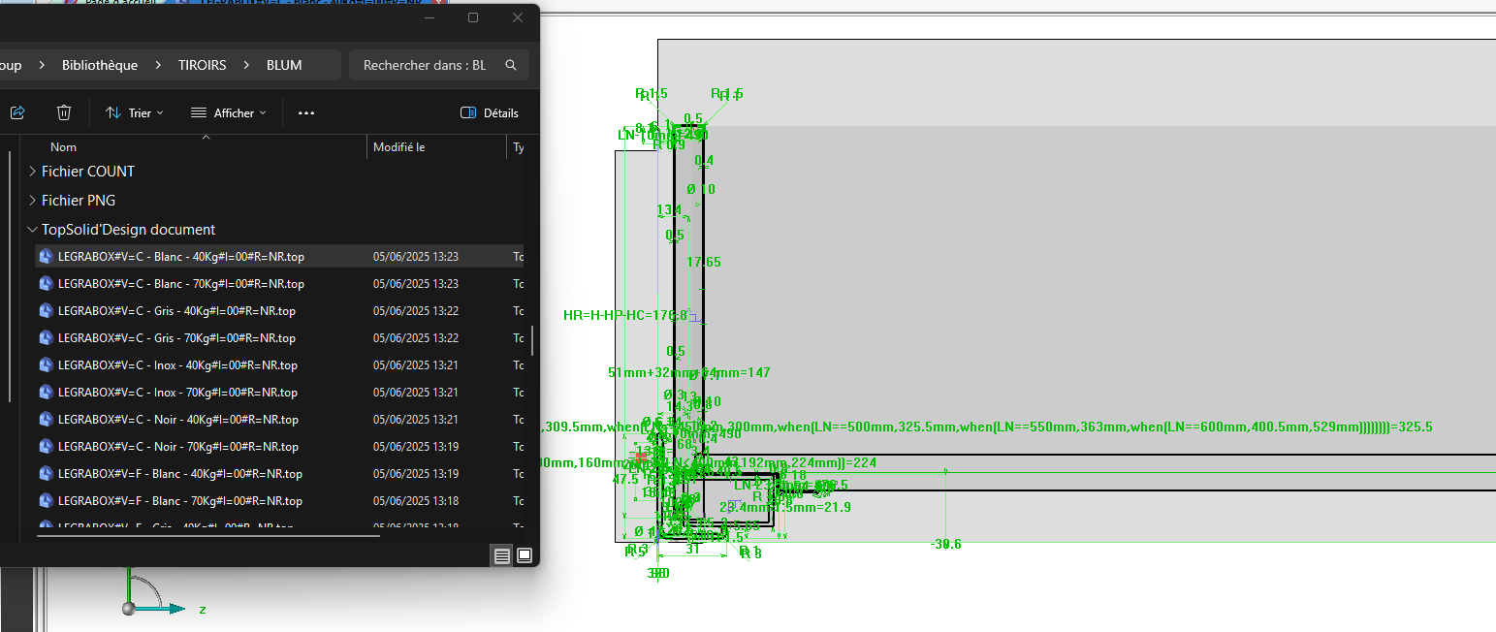
Task: Click the TopSolid file icon of LEGRABOX#V=C - Gris - 70Kg
Action: pos(46,338)
